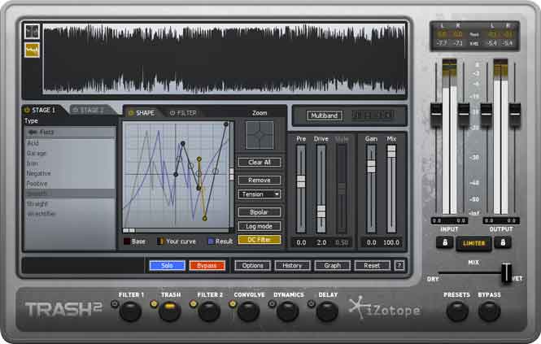Switch to the spectrum view icon
Screen dimensions: 541x344
pos(32,32)
